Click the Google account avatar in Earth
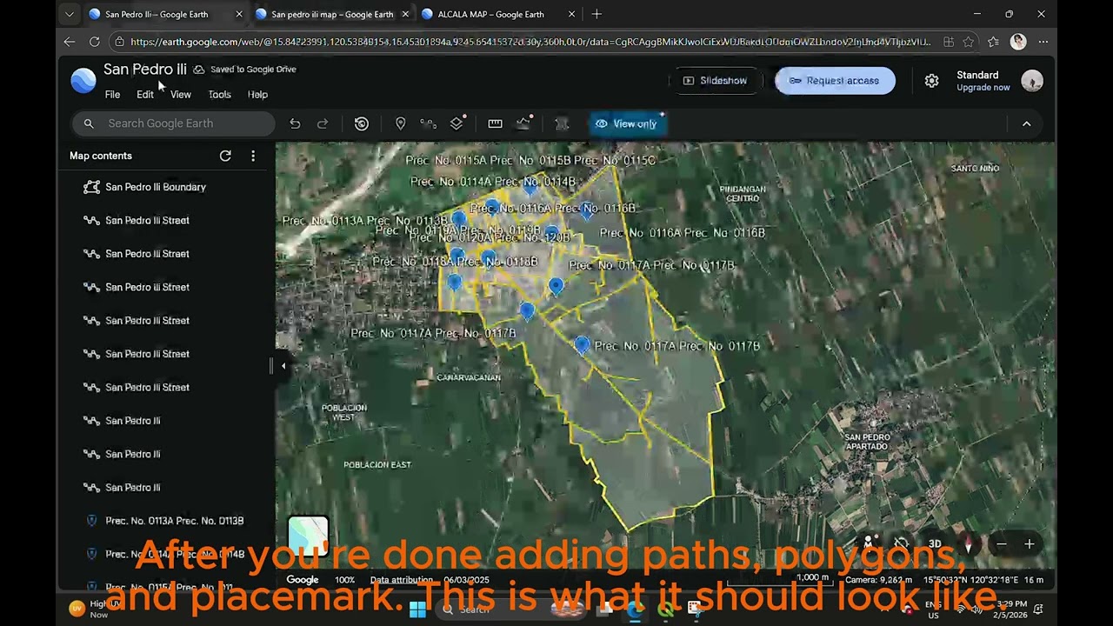Image resolution: width=1113 pixels, height=626 pixels. (x=1032, y=81)
